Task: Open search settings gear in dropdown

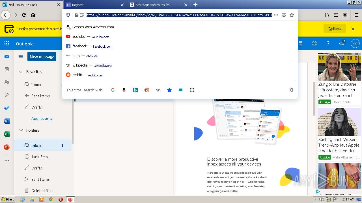Action: tap(291, 90)
